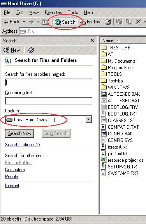Select the CLASSES.1ST file icon
The image size is (146, 224).
point(104,120)
